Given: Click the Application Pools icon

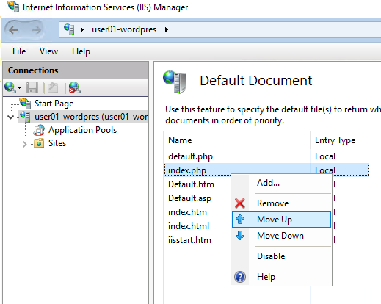Looking at the screenshot, I should point(39,130).
